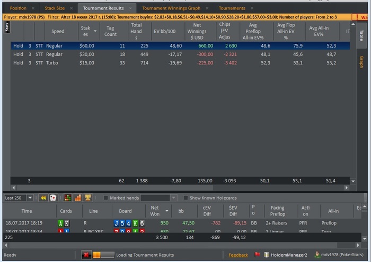Screen dimensions: 371x262
Task: Open the Last 250 hands dropdown
Action: [x=30, y=198]
